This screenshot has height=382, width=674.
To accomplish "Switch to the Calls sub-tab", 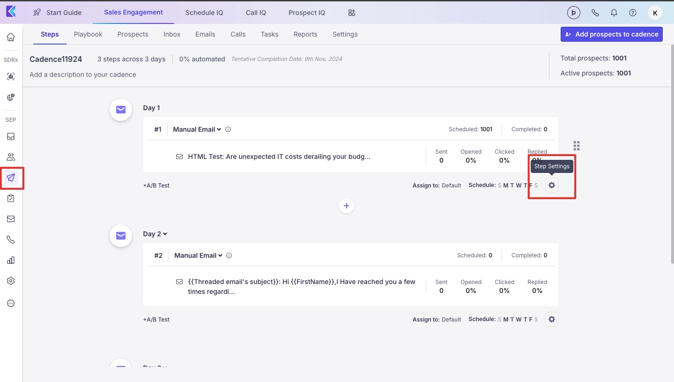I will tap(238, 34).
